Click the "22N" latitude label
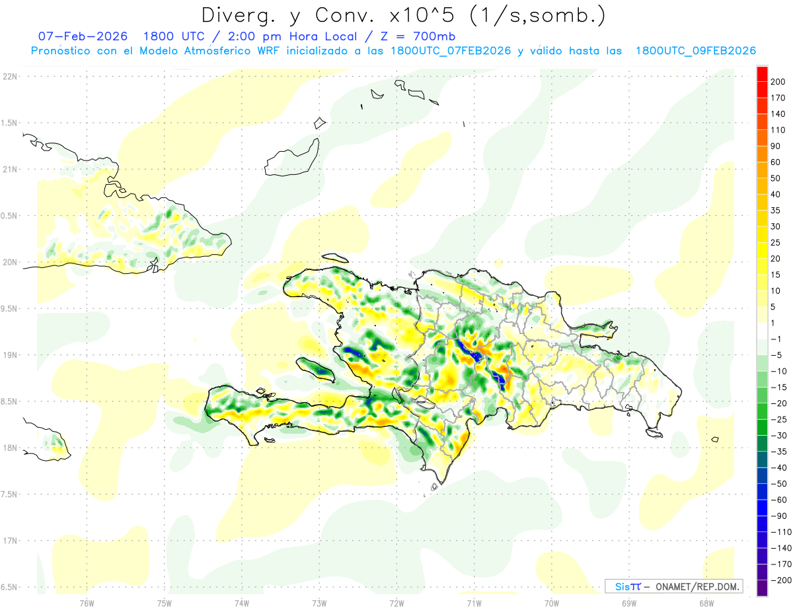 10,76
